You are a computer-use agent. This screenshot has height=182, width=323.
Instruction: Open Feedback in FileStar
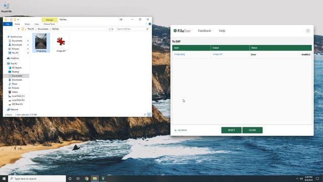click(204, 31)
